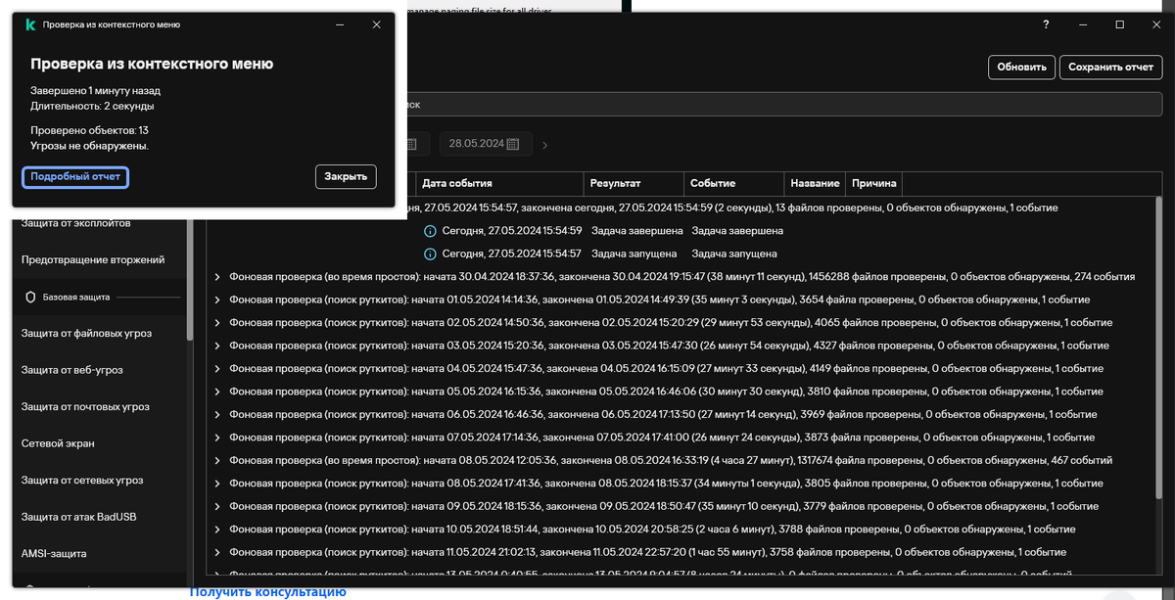Expand rootkit scan started 03.05.2024 15:20:36
The width and height of the screenshot is (1175, 600).
point(217,346)
